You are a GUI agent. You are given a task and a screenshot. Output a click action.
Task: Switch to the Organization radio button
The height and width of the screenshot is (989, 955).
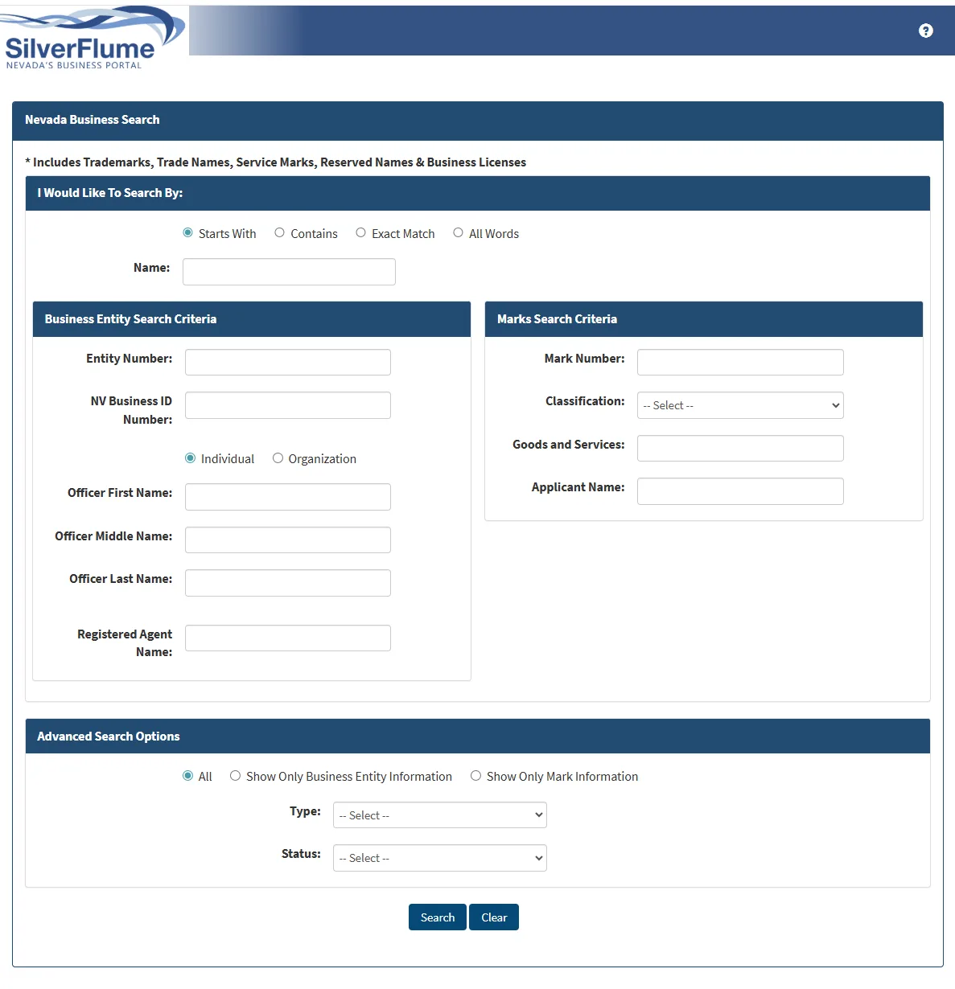pos(278,458)
